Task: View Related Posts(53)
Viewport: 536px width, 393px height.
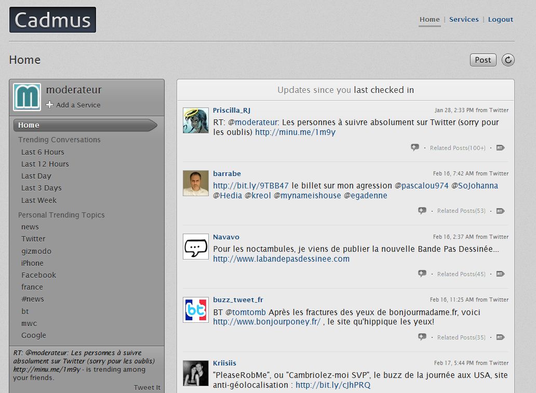Action: (461, 211)
